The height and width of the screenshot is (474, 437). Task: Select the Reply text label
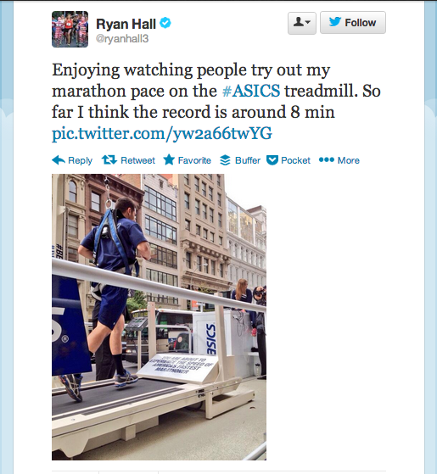coord(80,160)
